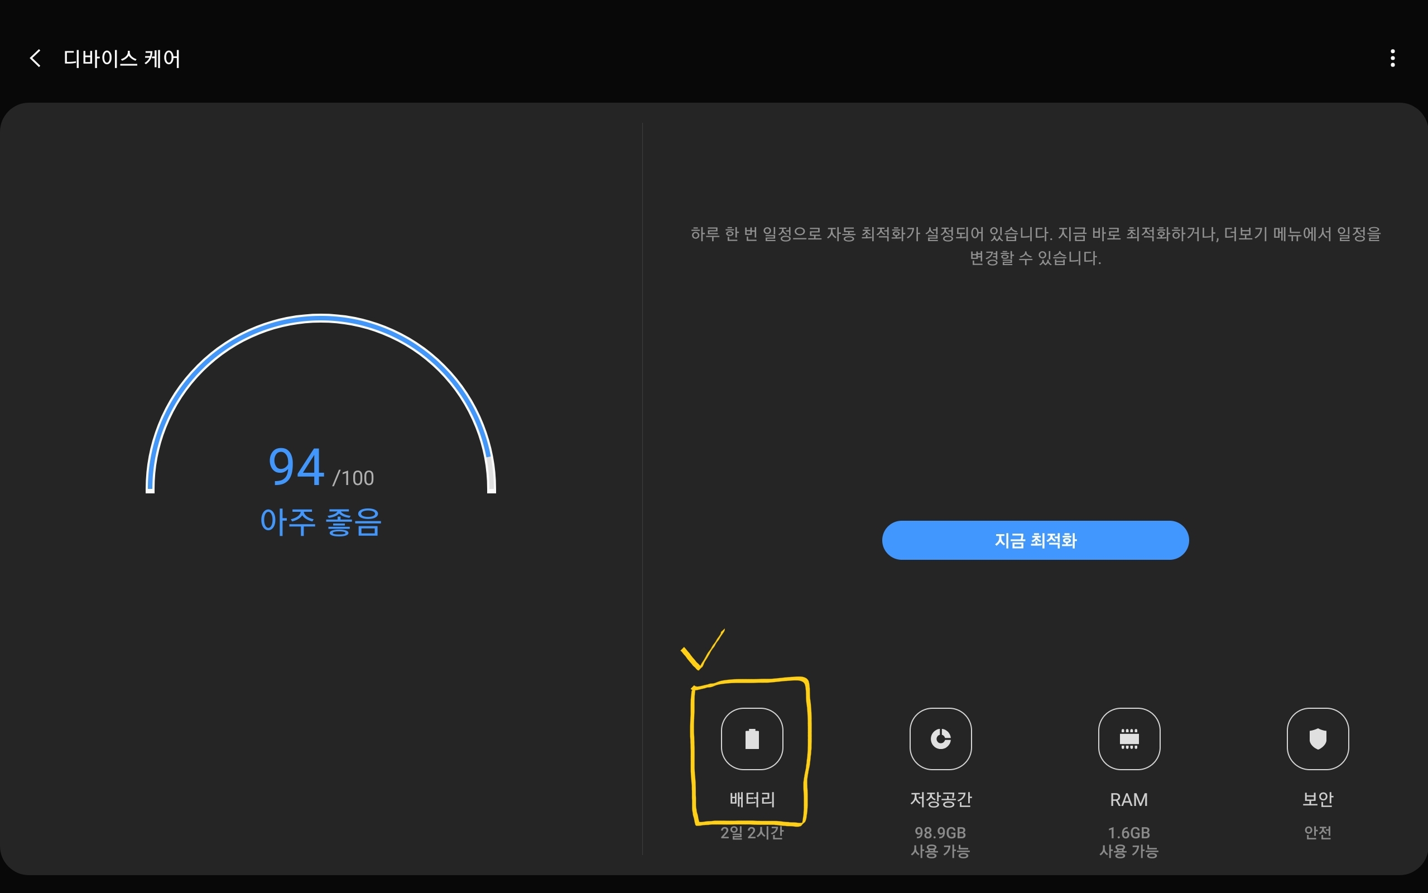Tap the 1.6GB 사용 가능 RAM text

click(x=1128, y=842)
